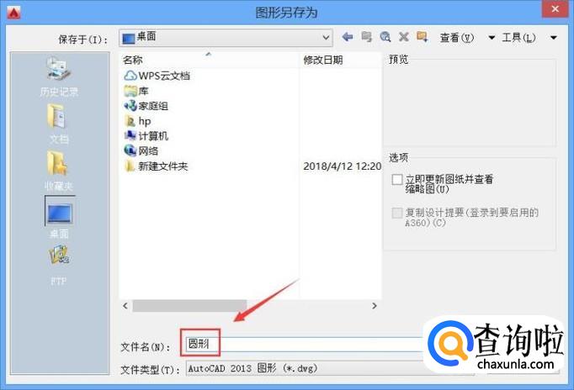Open the 文档 sidebar folder

point(59,124)
